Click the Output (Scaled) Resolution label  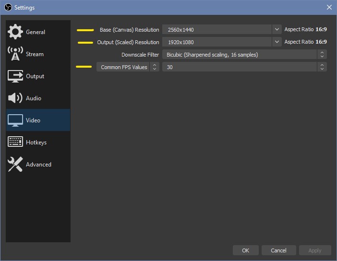tap(128, 42)
